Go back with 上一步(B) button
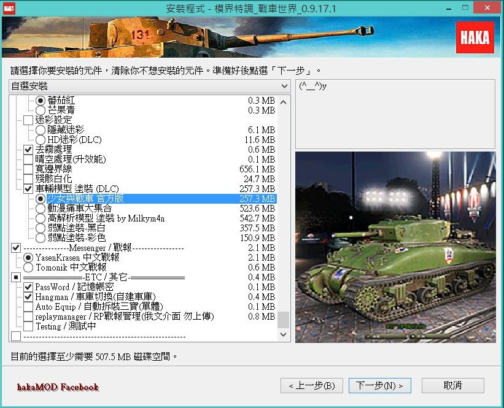 pos(312,385)
